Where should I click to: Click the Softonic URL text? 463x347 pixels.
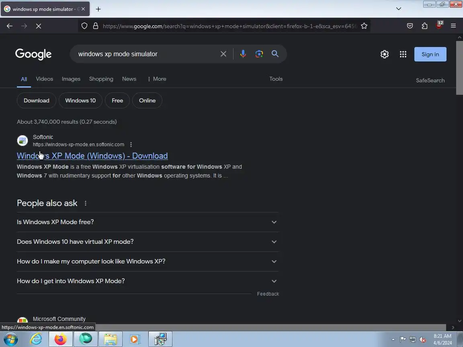click(x=78, y=145)
